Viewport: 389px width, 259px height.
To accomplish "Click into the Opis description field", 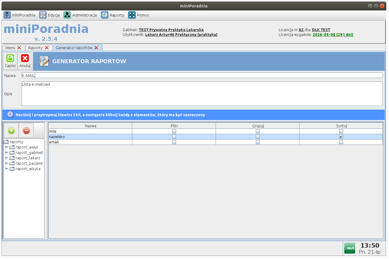I will click(202, 94).
